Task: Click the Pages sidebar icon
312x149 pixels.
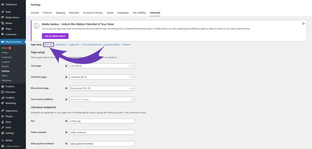Action: coord(3,29)
